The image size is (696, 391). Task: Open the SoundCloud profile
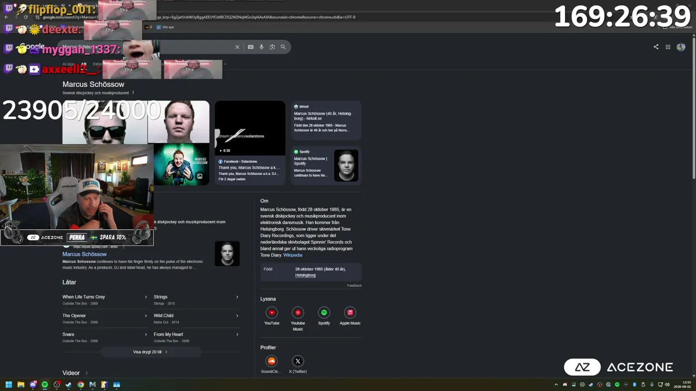pos(271,364)
